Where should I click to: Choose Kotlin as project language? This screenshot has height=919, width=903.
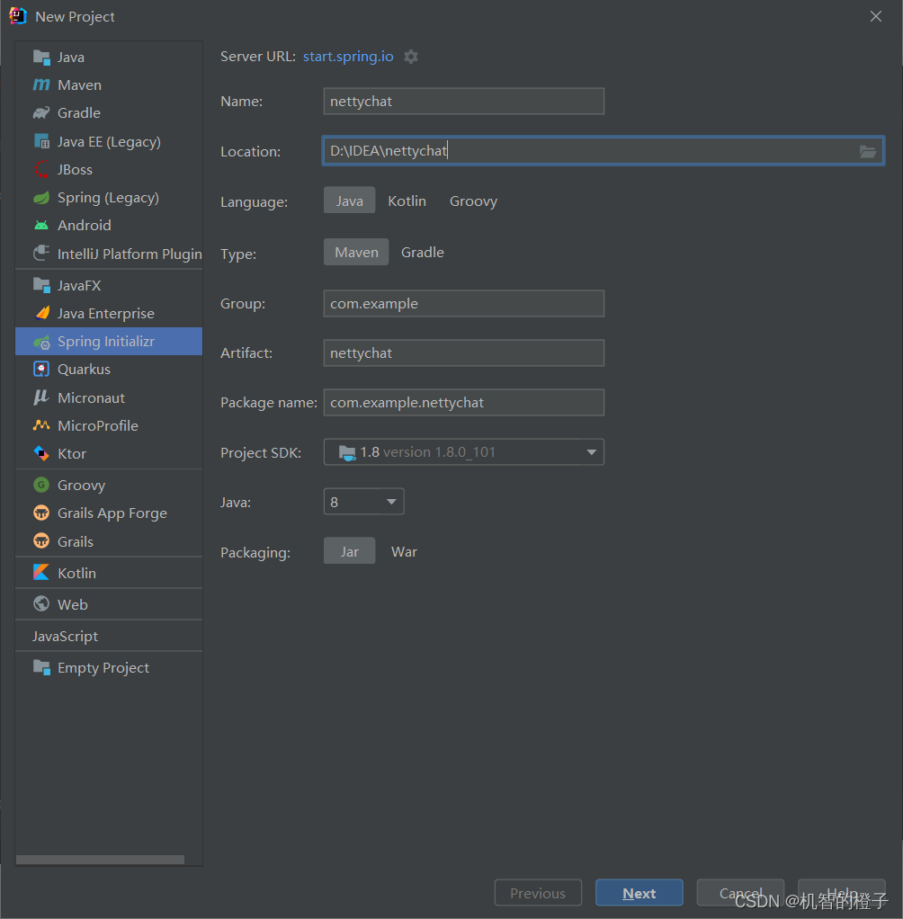coord(407,201)
